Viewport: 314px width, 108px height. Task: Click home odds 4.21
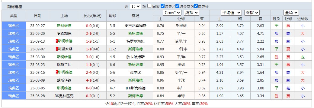pyautogui.click(x=220, y=72)
